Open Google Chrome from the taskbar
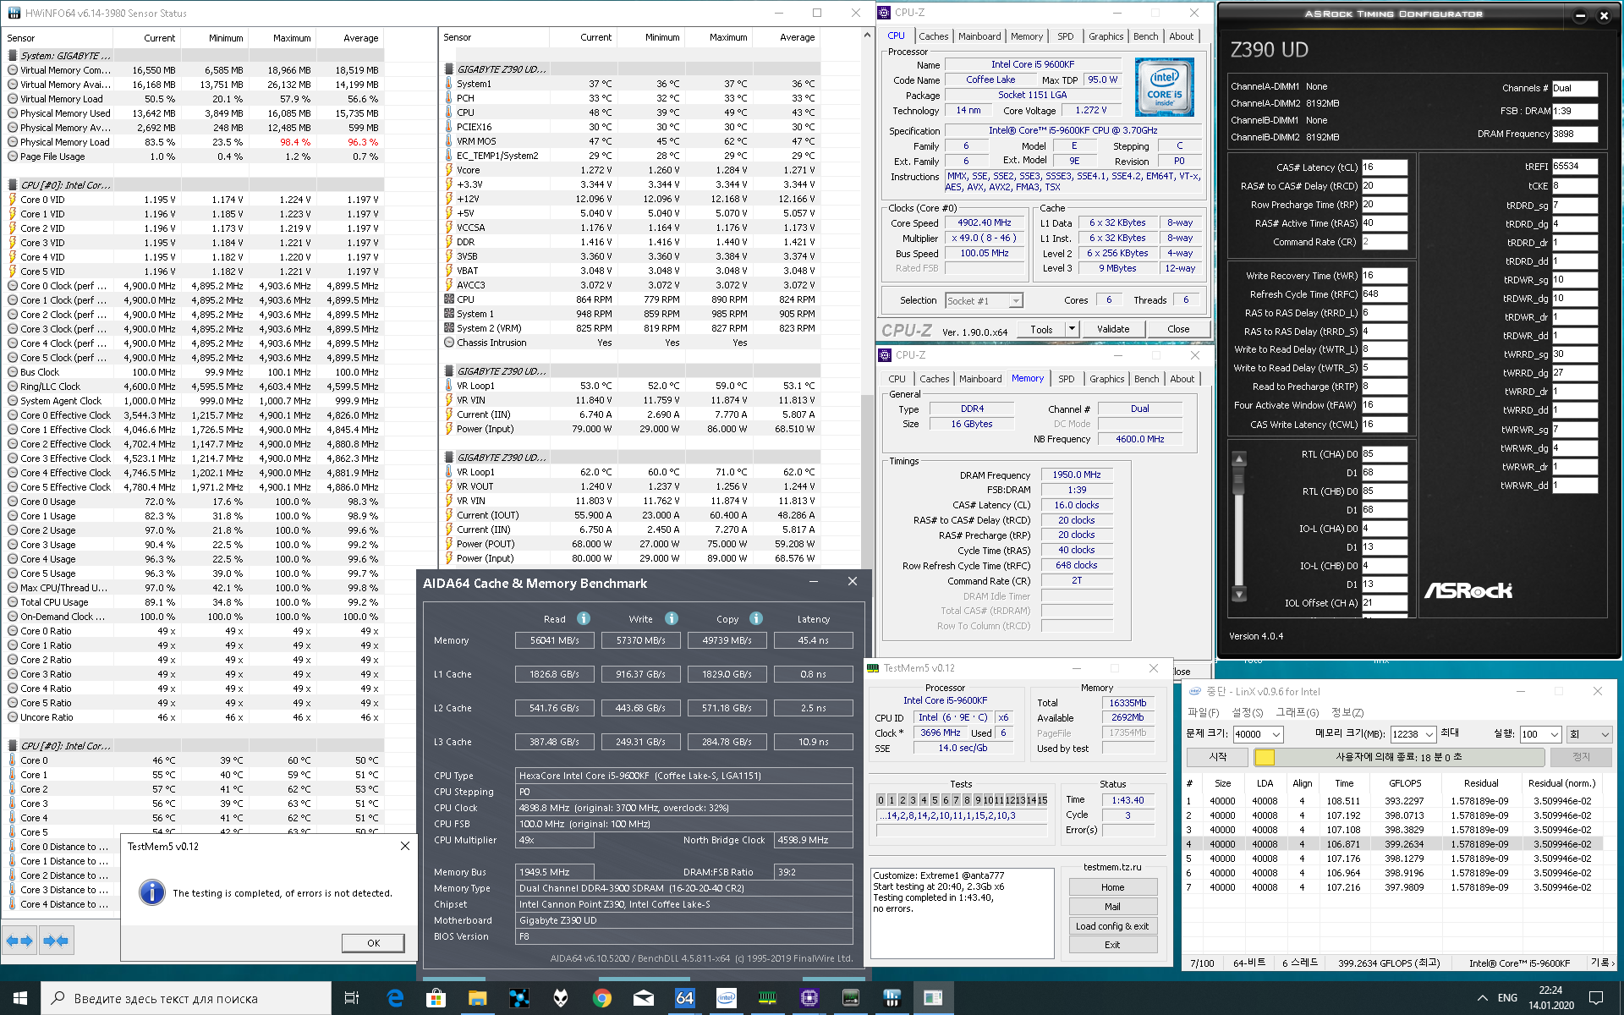This screenshot has width=1624, height=1015. [x=601, y=998]
